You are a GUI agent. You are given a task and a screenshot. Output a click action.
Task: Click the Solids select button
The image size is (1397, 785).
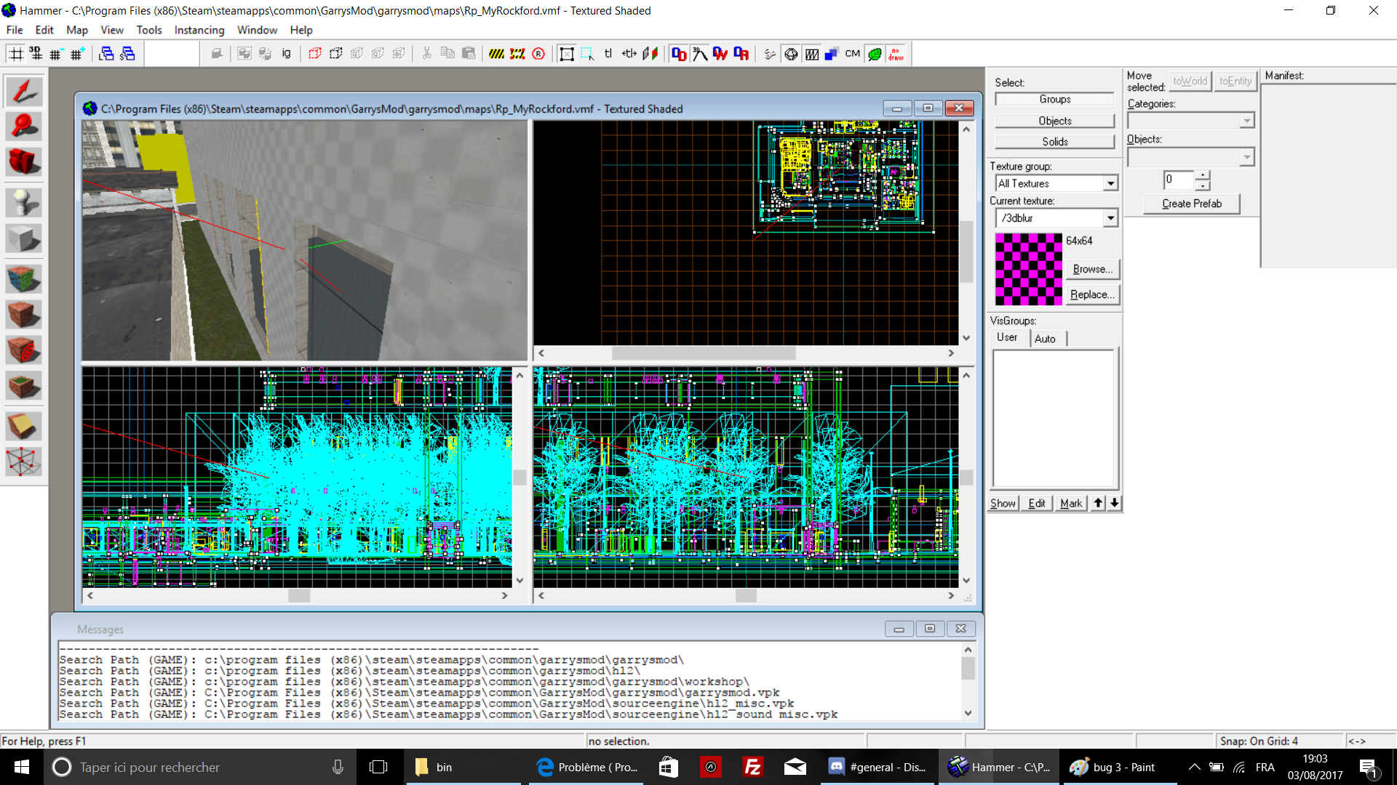[x=1054, y=142]
